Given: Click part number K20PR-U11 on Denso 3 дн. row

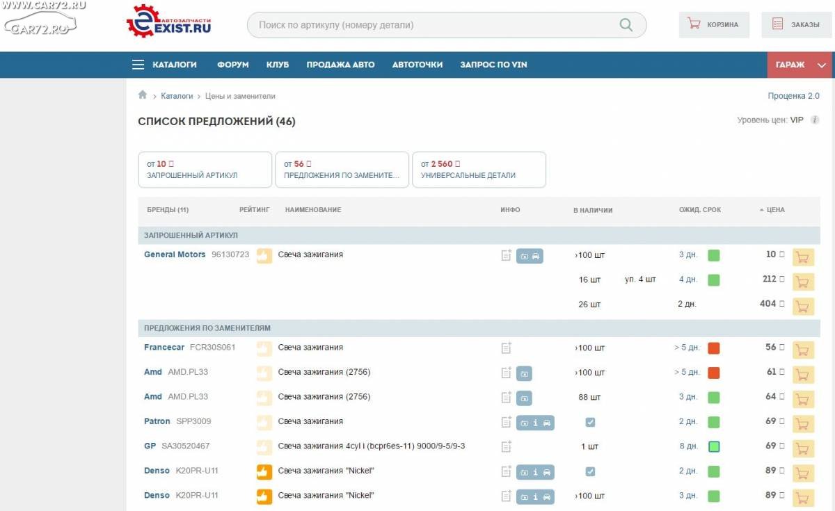Looking at the screenshot, I should coord(197,496).
